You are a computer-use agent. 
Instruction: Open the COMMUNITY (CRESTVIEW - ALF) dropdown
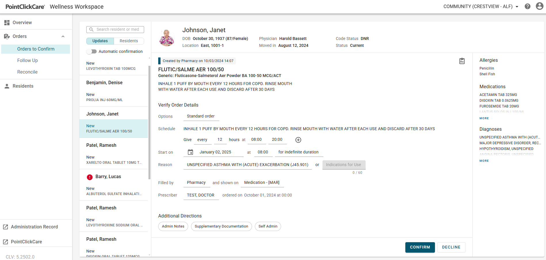[x=481, y=6]
